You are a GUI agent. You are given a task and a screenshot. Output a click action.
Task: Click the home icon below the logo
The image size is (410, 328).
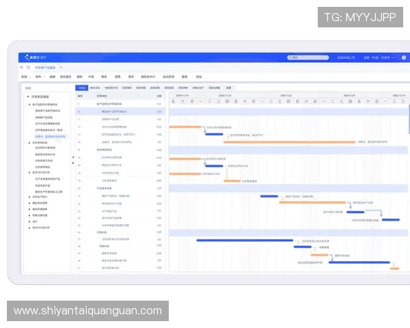(x=21, y=68)
